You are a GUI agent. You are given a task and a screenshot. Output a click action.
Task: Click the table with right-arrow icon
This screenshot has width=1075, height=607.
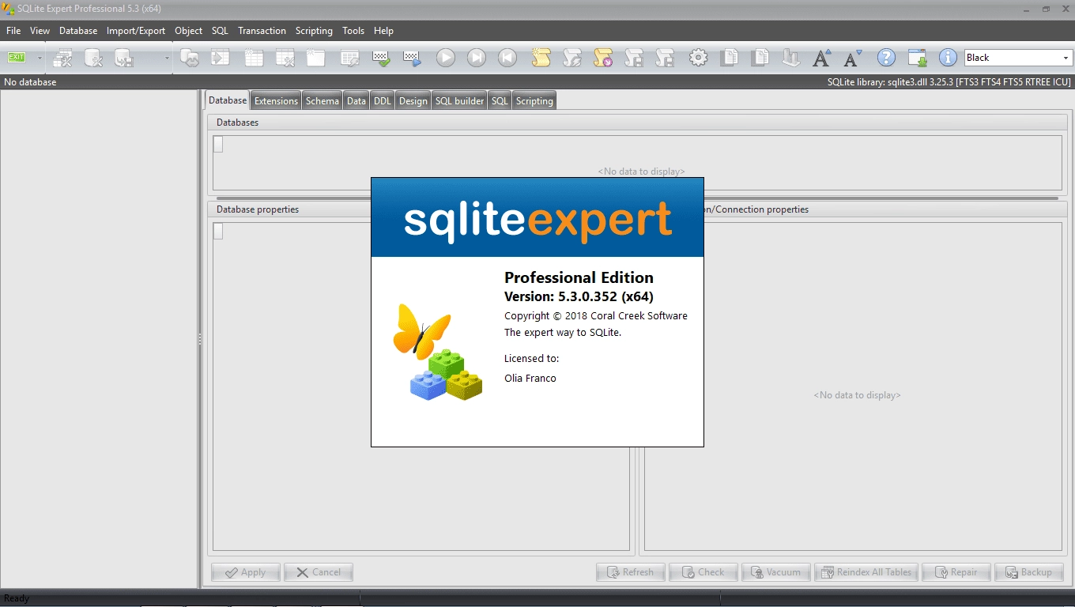[x=221, y=58]
